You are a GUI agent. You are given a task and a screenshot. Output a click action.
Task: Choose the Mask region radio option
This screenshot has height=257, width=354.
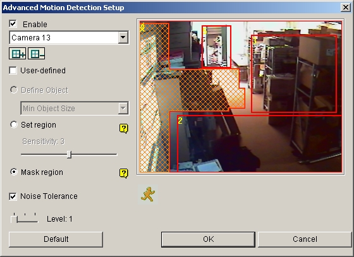coord(14,172)
